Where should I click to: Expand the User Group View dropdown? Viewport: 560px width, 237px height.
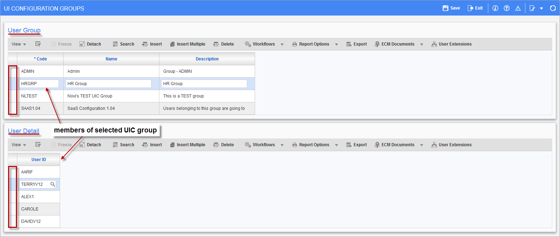pos(19,44)
